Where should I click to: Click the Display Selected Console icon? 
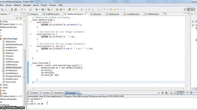point(191,93)
